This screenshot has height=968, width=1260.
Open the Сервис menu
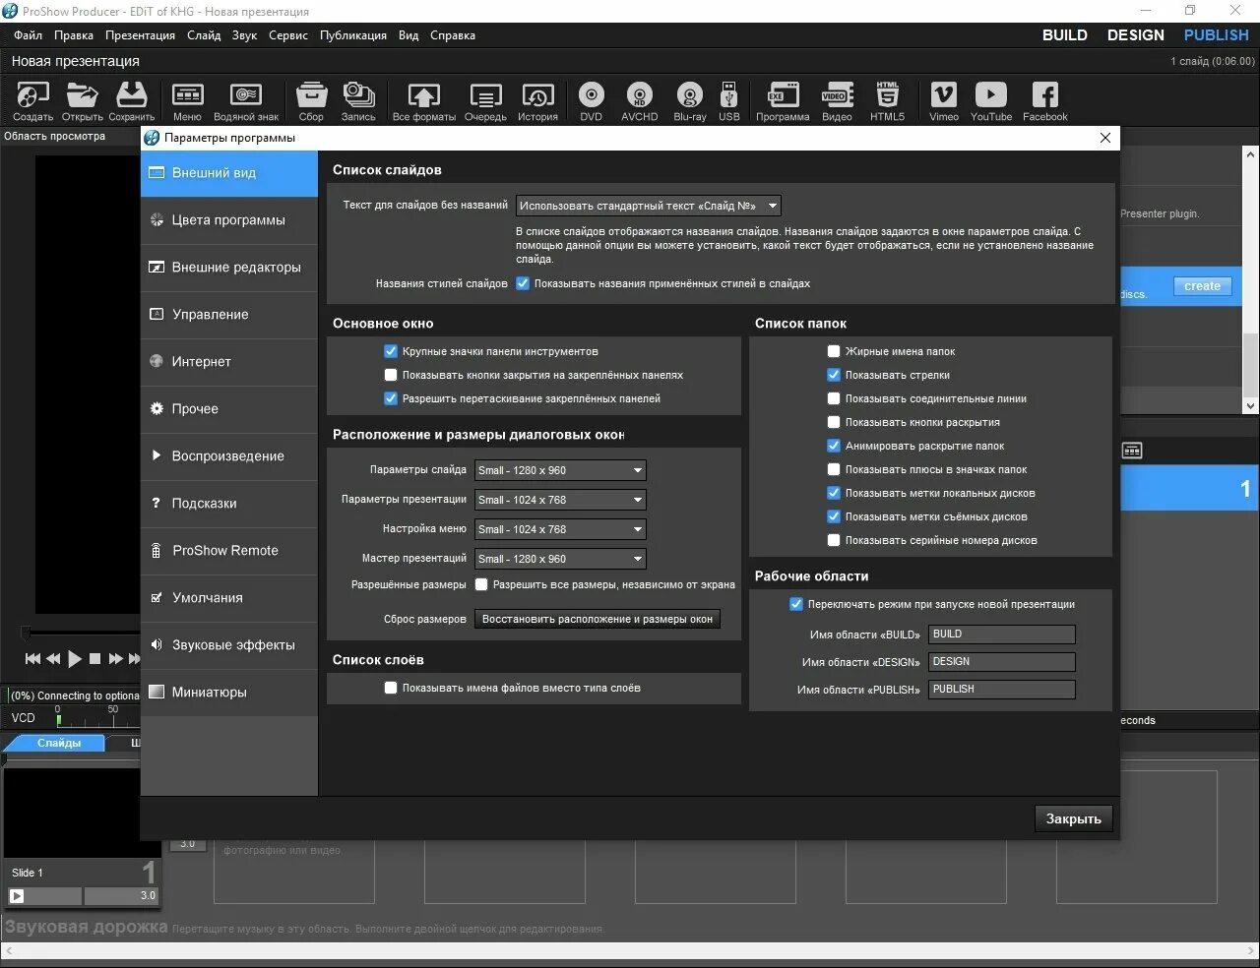click(288, 35)
